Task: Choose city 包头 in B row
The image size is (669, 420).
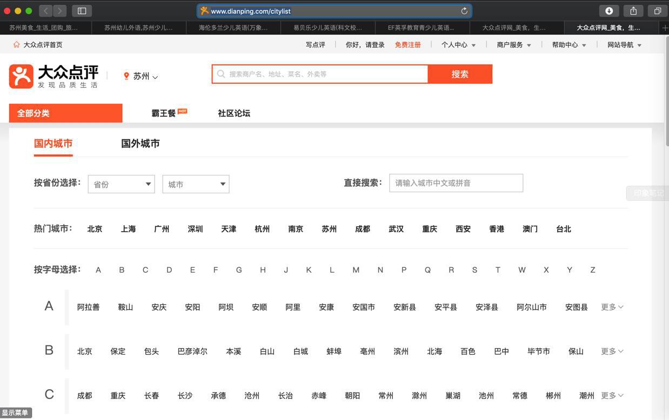Action: click(152, 351)
